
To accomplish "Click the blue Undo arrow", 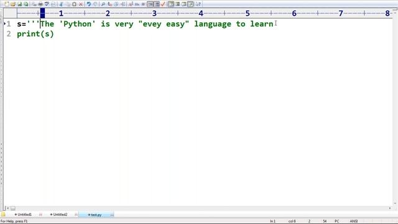I will 88,4.
